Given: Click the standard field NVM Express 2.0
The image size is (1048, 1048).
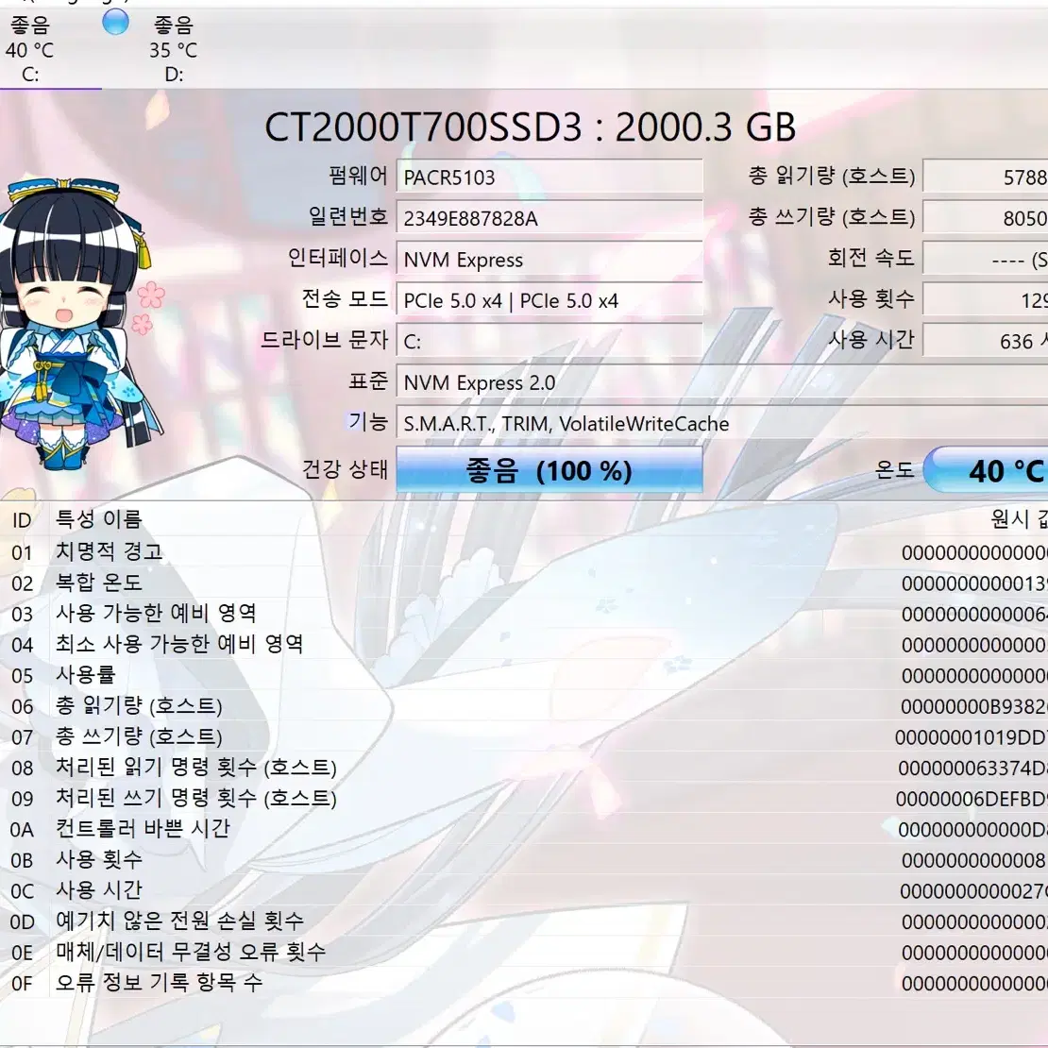Looking at the screenshot, I should pos(722,382).
